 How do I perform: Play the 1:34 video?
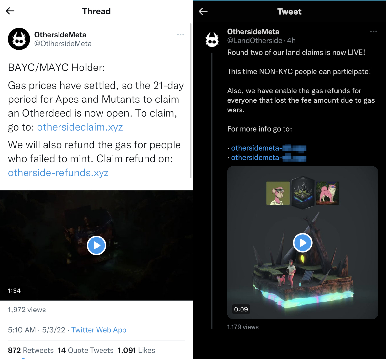tap(96, 245)
